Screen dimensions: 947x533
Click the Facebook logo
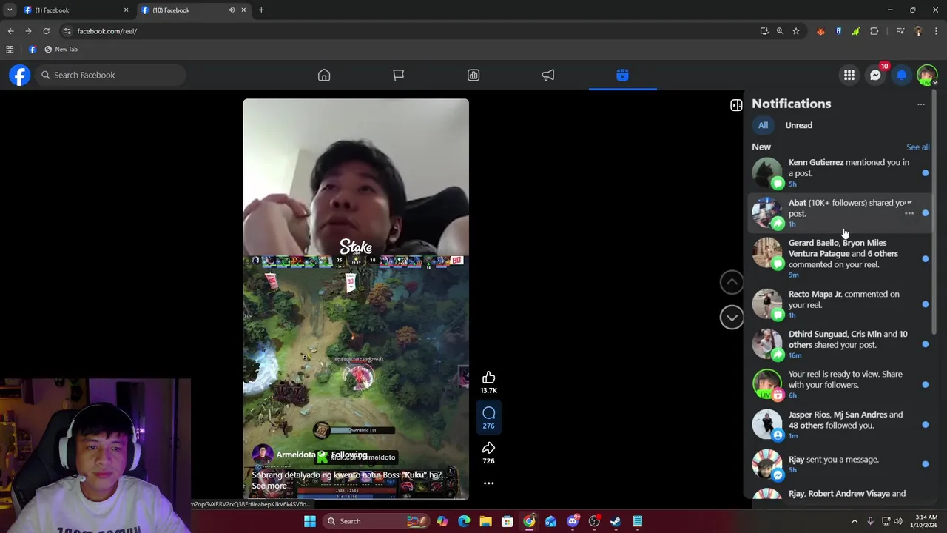pos(20,75)
